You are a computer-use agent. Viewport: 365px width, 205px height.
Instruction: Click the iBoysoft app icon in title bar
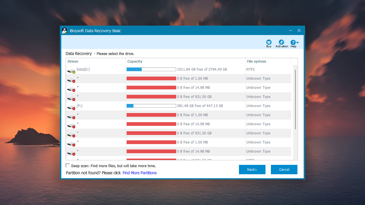pyautogui.click(x=64, y=30)
